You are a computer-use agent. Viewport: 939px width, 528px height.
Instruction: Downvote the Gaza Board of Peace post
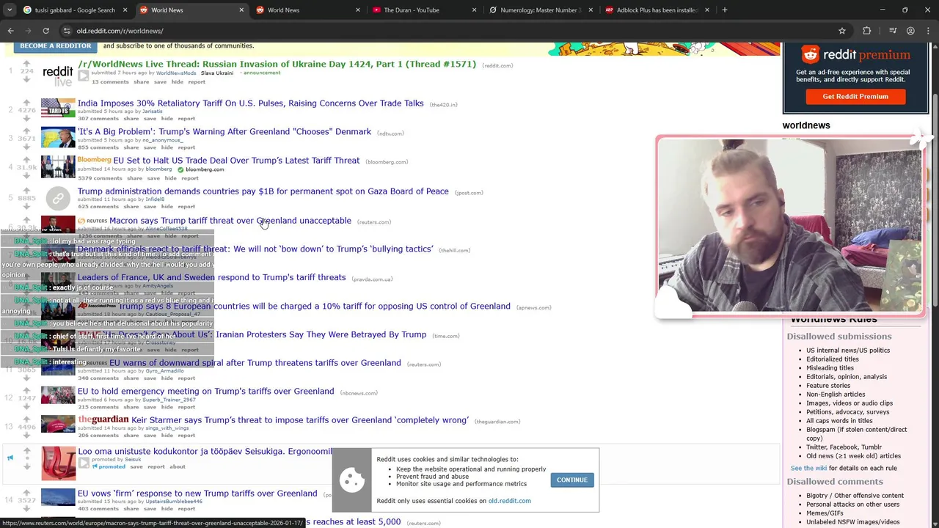point(26,207)
